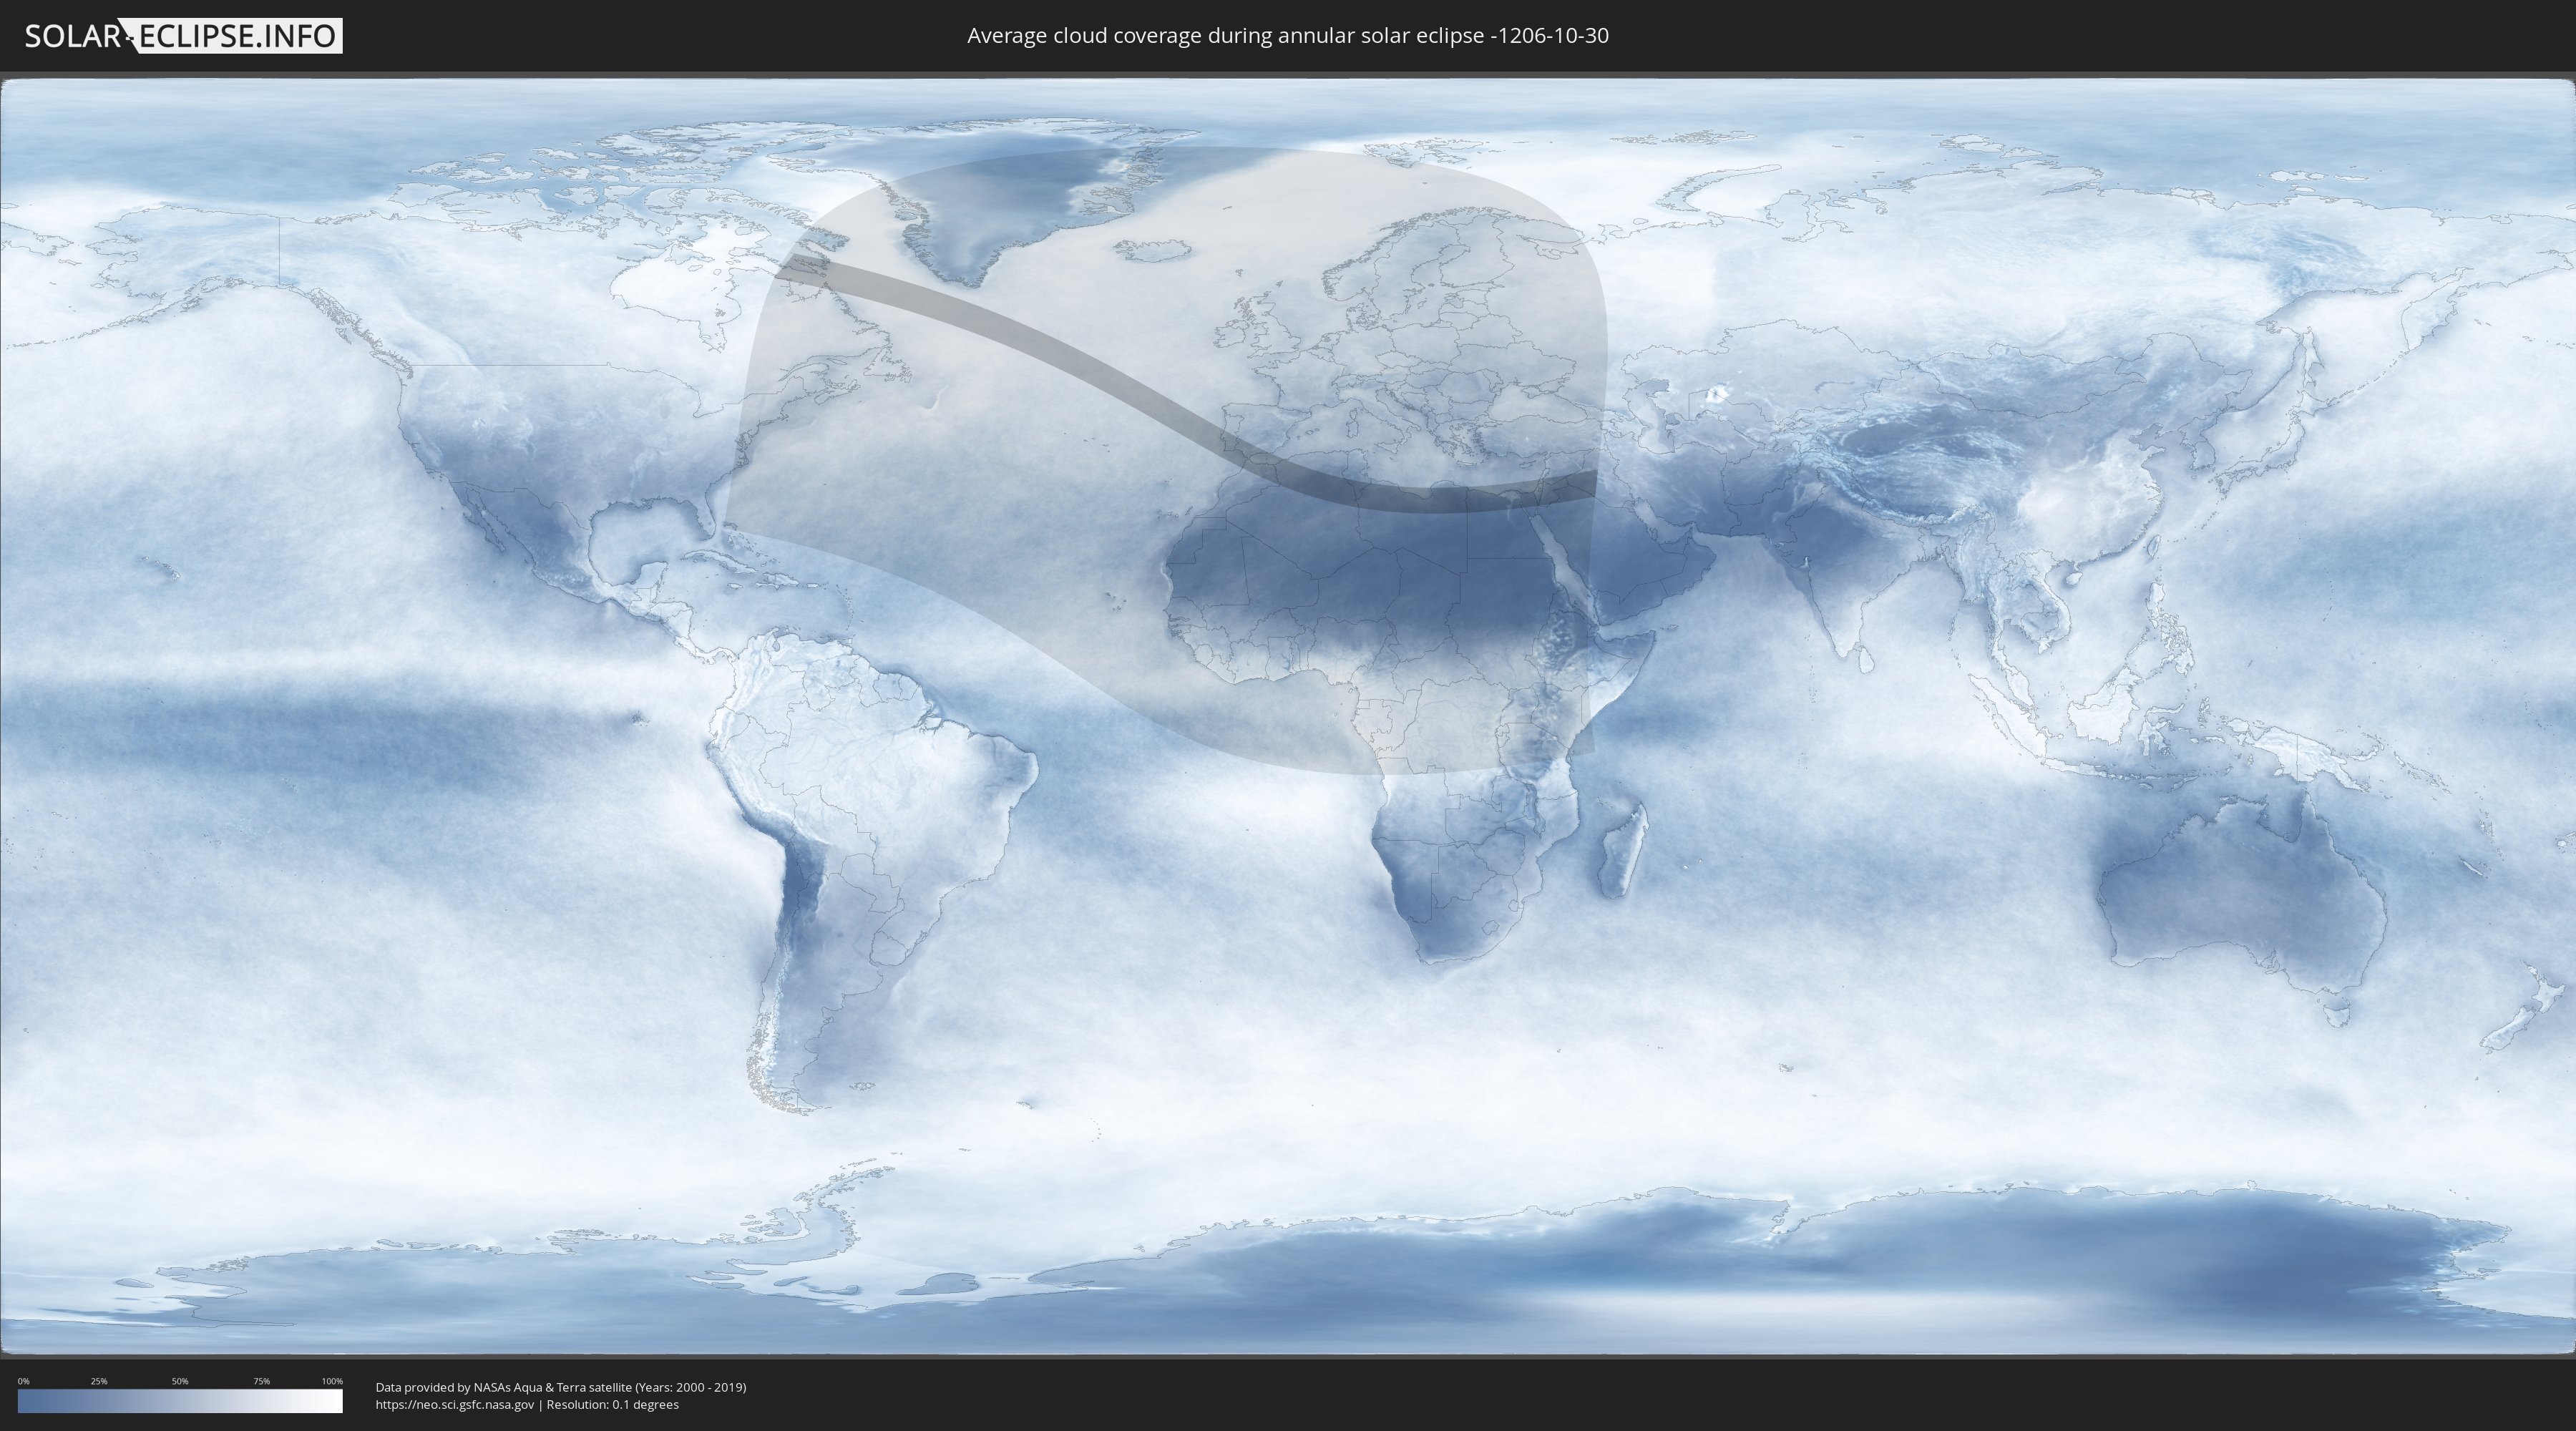Click the map title 'Average cloud coverage during annular solar eclipse'
Viewport: 2576px width, 1431px height.
pyautogui.click(x=1288, y=36)
